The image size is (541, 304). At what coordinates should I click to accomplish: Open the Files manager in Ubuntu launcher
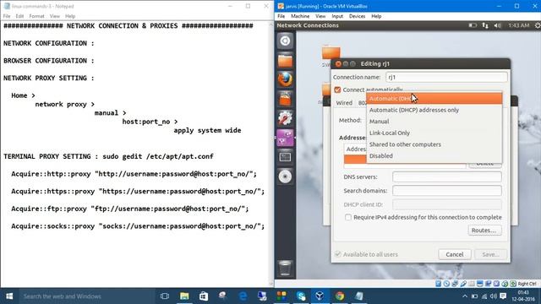pos(285,60)
